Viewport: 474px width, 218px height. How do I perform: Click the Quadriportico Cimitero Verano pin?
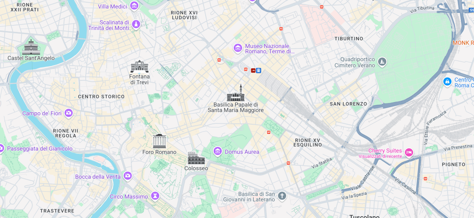coord(382,62)
